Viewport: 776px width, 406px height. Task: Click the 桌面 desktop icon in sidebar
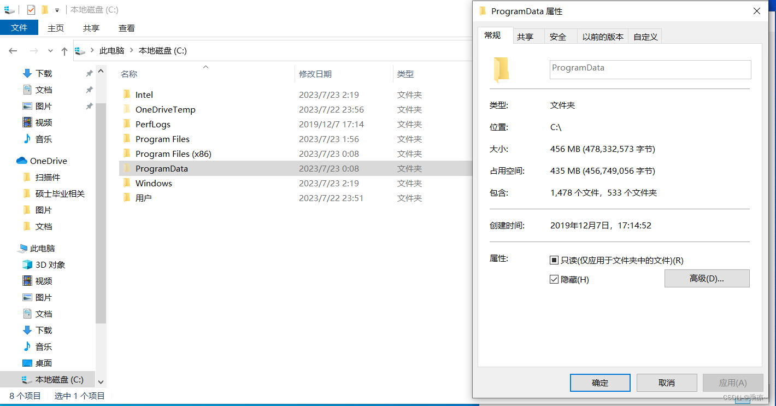tap(27, 363)
